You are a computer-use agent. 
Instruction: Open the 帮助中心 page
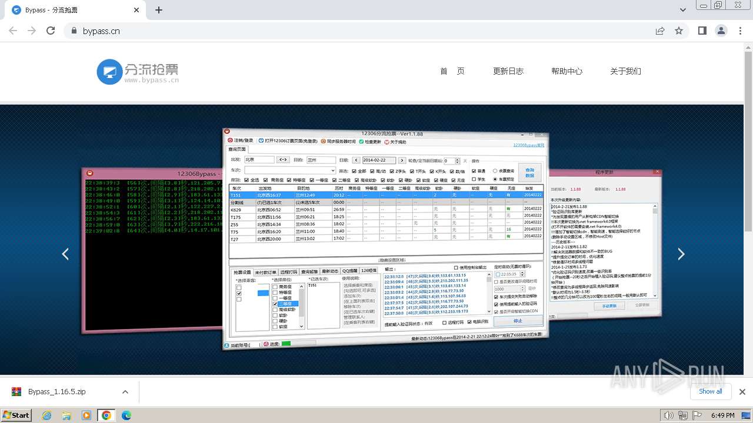pos(567,71)
